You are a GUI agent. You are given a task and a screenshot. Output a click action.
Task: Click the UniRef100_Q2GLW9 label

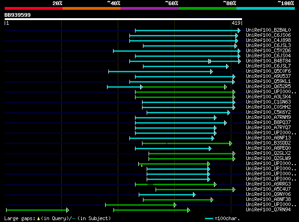point(268,159)
